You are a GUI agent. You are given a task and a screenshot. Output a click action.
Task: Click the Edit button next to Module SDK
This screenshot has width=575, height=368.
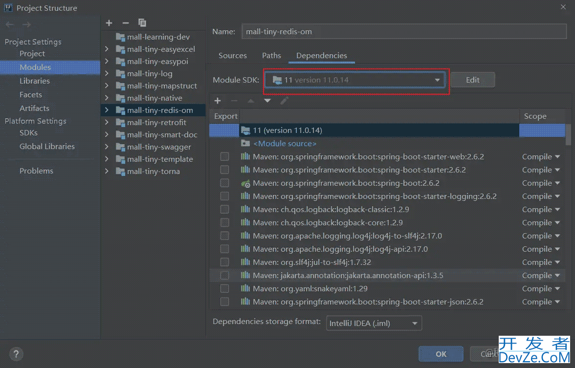pos(473,80)
